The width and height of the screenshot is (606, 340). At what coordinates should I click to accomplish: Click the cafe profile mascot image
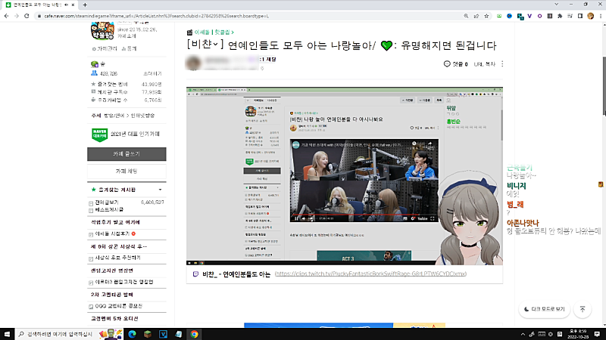click(102, 31)
